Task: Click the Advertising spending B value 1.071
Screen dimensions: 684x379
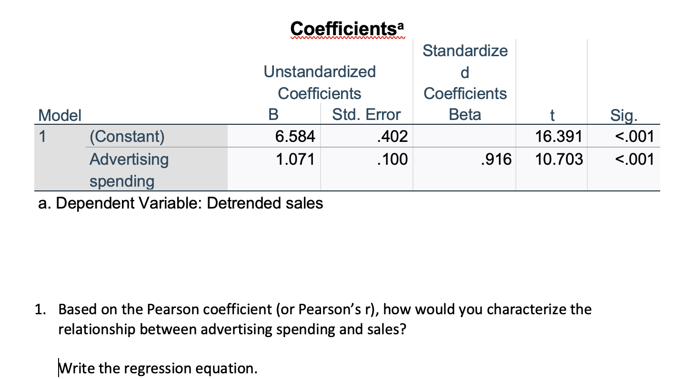Action: click(295, 159)
